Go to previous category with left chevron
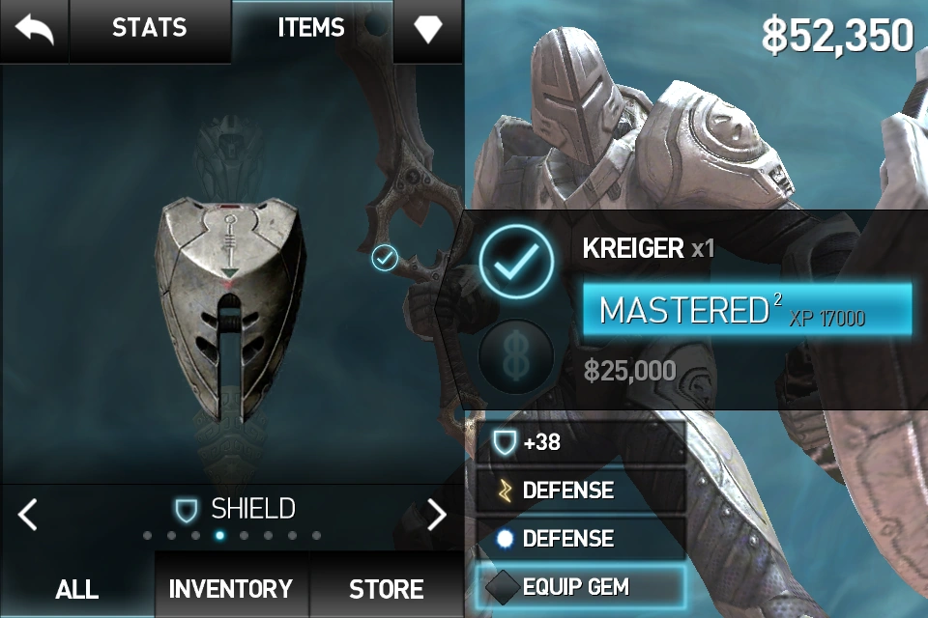Screen dimensions: 928x618 pos(27,514)
